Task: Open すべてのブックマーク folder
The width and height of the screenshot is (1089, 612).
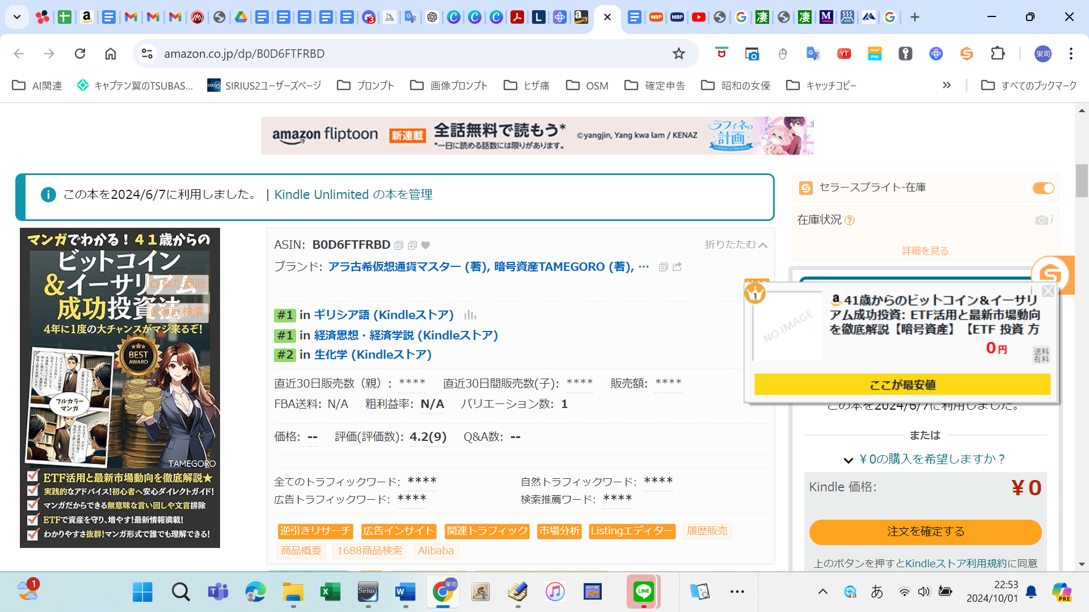Action: coord(1029,86)
